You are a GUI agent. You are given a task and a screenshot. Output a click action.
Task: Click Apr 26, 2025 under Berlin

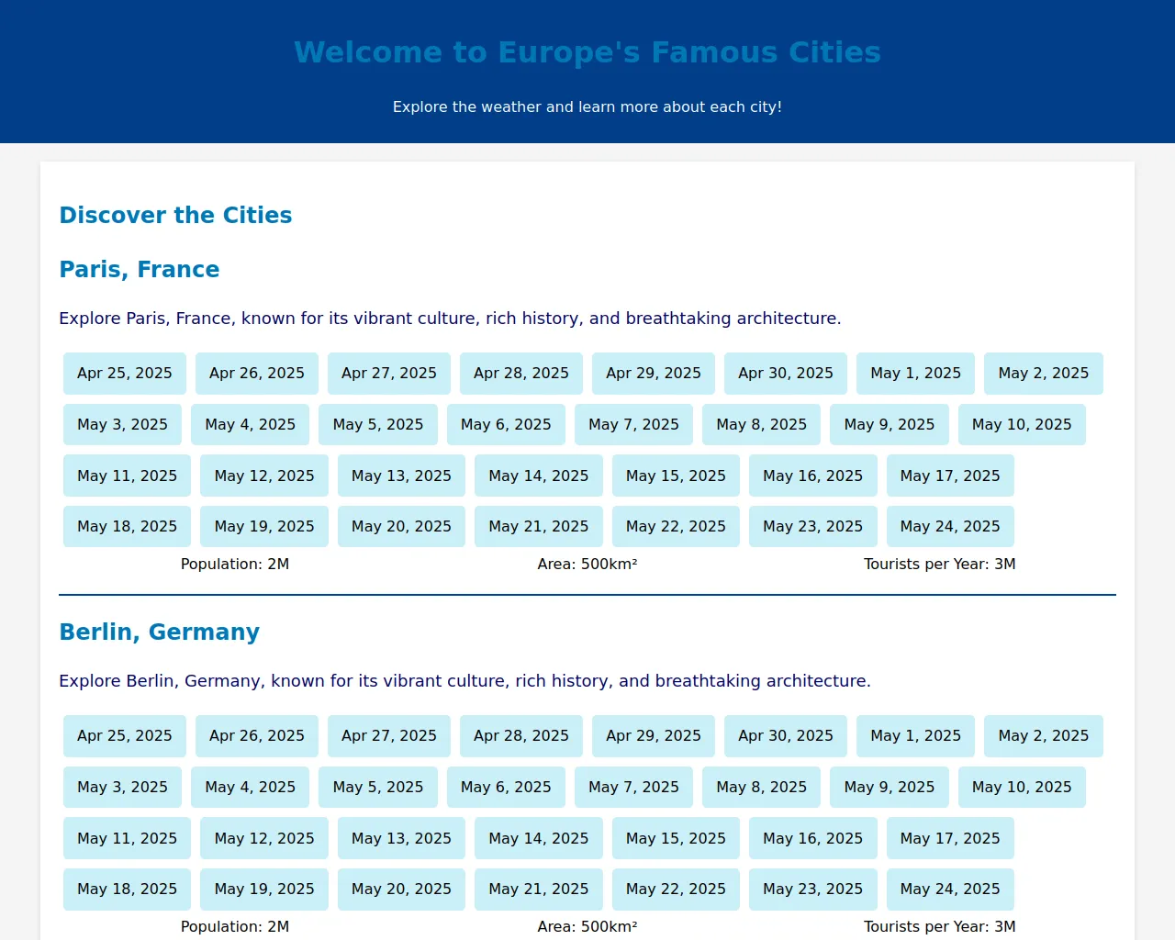257,736
